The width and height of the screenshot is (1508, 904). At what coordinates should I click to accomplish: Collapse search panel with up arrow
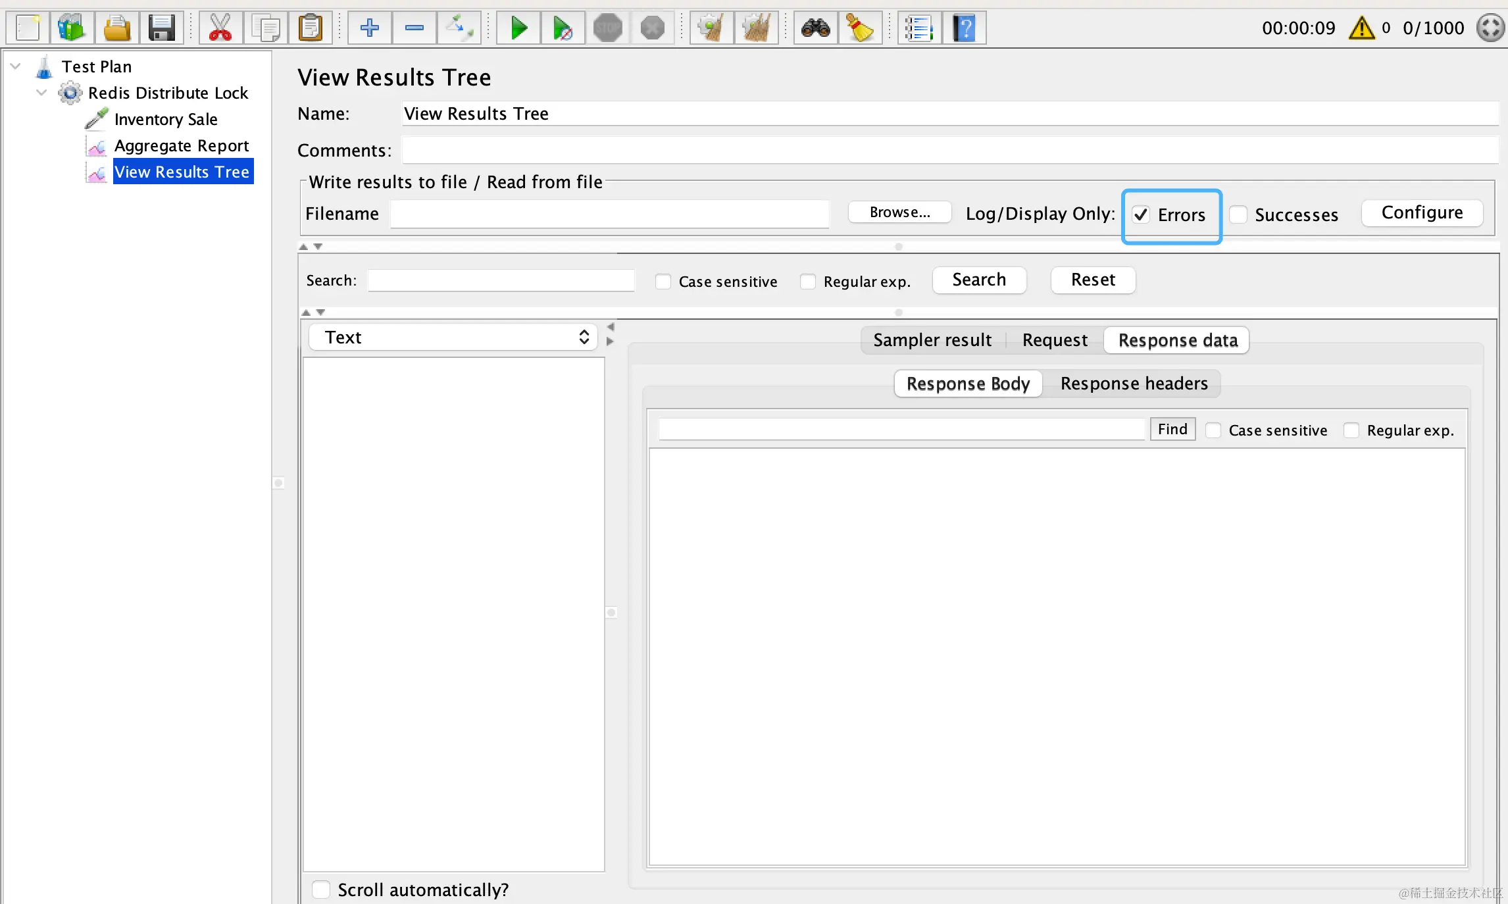click(306, 313)
